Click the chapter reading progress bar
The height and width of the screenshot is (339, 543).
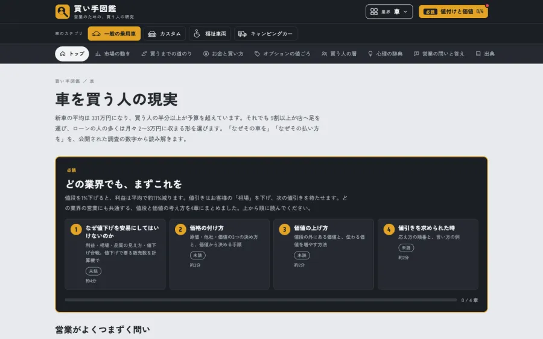pyautogui.click(x=261, y=300)
